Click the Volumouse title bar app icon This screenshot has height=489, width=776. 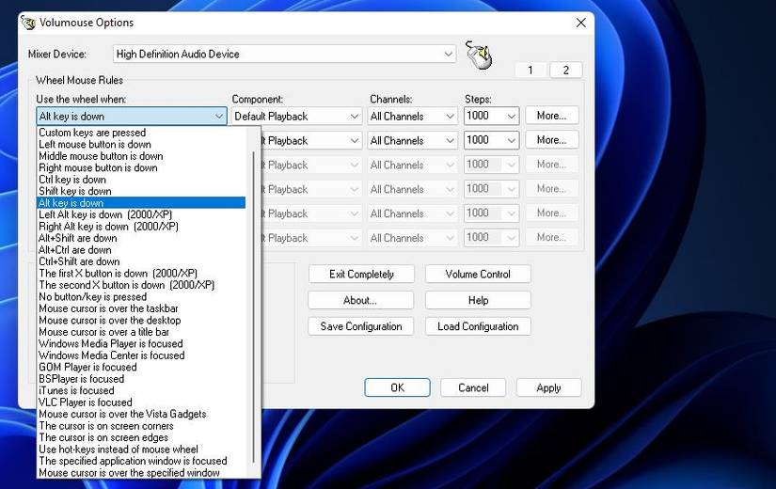28,23
